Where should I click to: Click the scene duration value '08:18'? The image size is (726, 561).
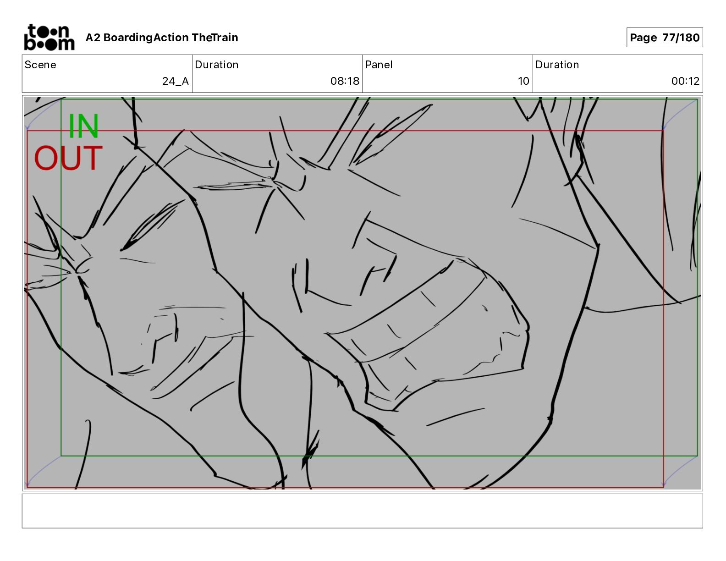pyautogui.click(x=345, y=81)
